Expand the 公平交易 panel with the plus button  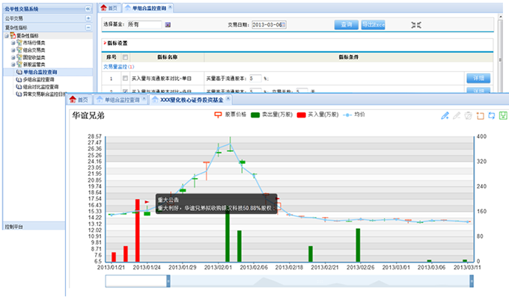click(88, 18)
